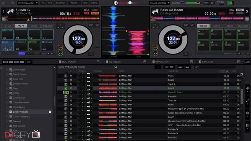Click the track search field

click(215, 67)
